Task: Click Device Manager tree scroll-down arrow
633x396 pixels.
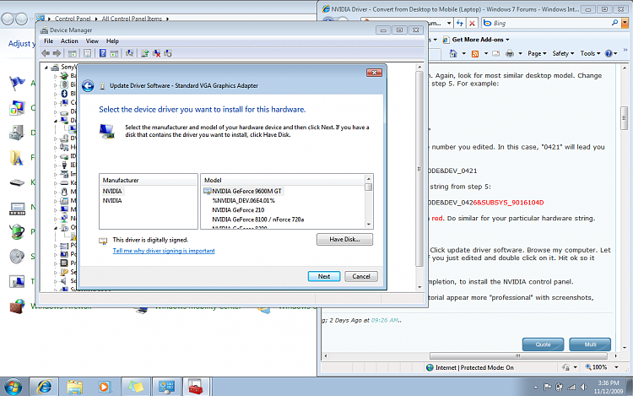Action: click(419, 287)
